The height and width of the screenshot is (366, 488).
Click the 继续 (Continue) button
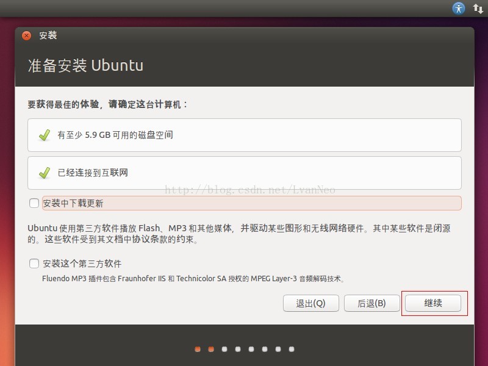(x=433, y=303)
